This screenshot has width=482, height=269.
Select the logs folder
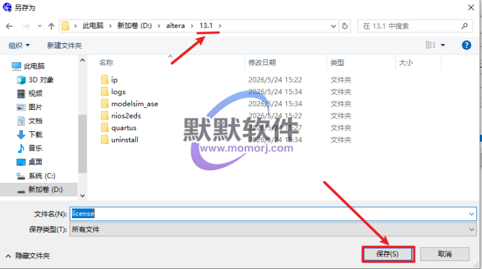coord(118,92)
